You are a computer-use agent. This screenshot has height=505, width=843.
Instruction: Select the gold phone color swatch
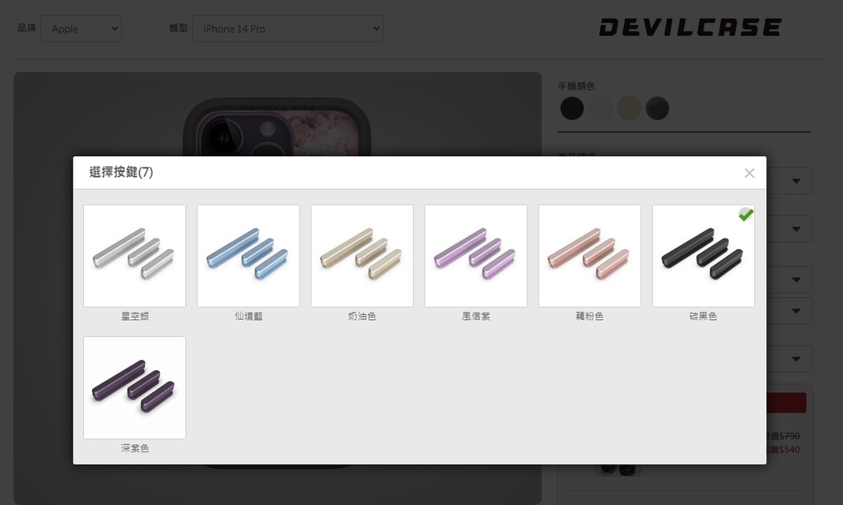629,109
